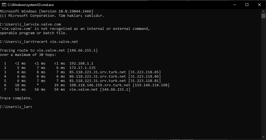The width and height of the screenshot is (266, 140).
Task: Maximize the command prompt window
Action: 247,5
